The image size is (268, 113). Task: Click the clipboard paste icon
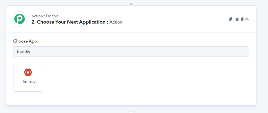[237, 19]
